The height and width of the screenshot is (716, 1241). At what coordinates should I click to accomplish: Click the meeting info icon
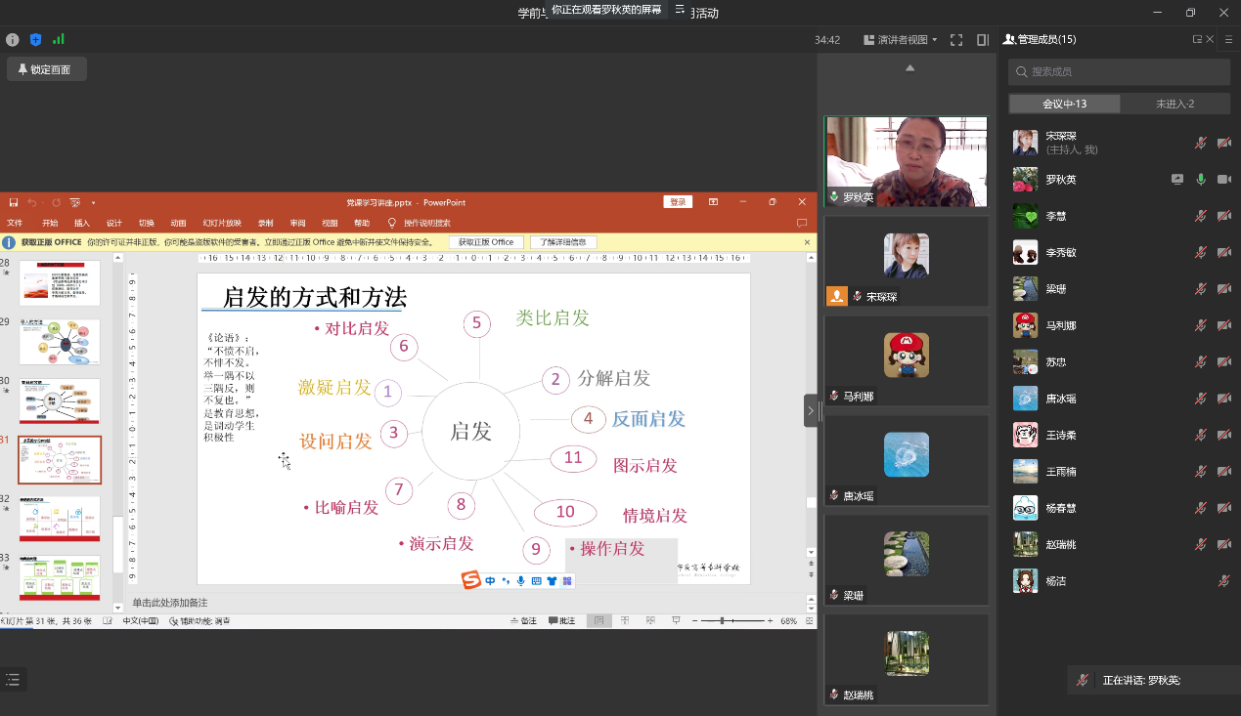[x=13, y=40]
